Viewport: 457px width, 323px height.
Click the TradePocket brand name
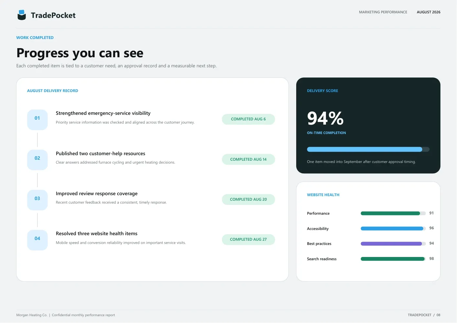[x=53, y=15]
